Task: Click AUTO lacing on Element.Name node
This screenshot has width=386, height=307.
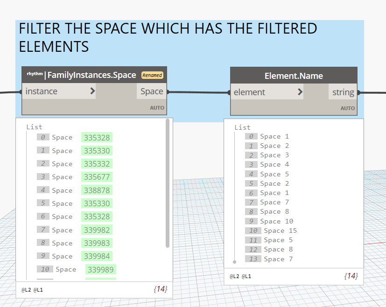Action: pos(347,108)
